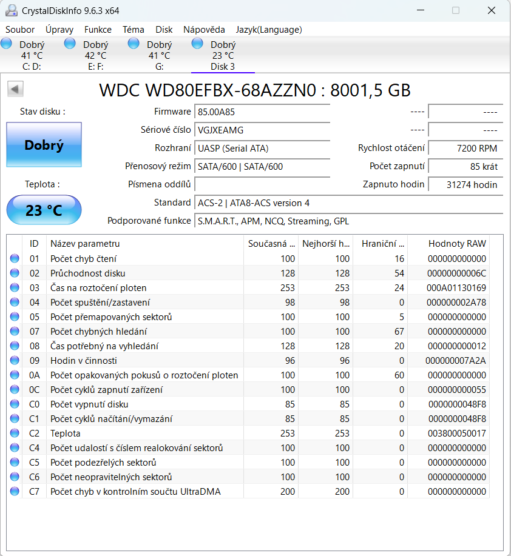
Task: Click the blue health circle above C: D: drive
Action: tap(6, 42)
